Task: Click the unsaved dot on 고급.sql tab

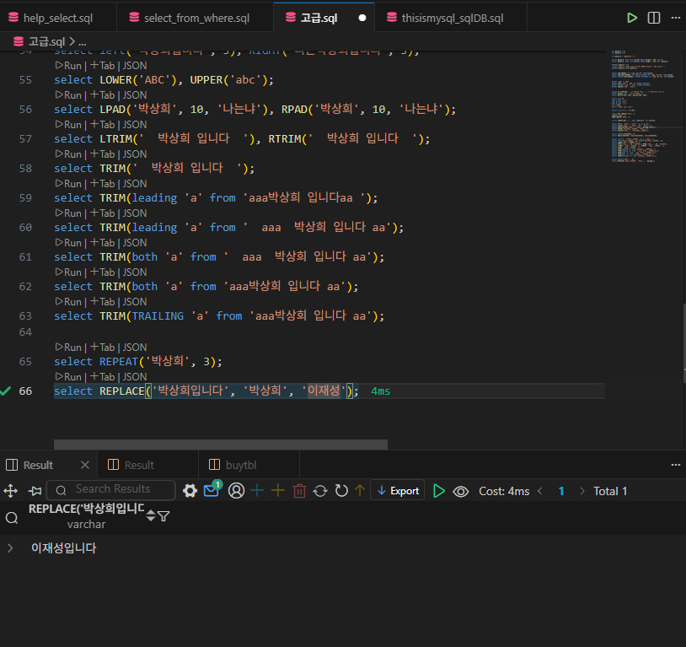Action: point(362,18)
